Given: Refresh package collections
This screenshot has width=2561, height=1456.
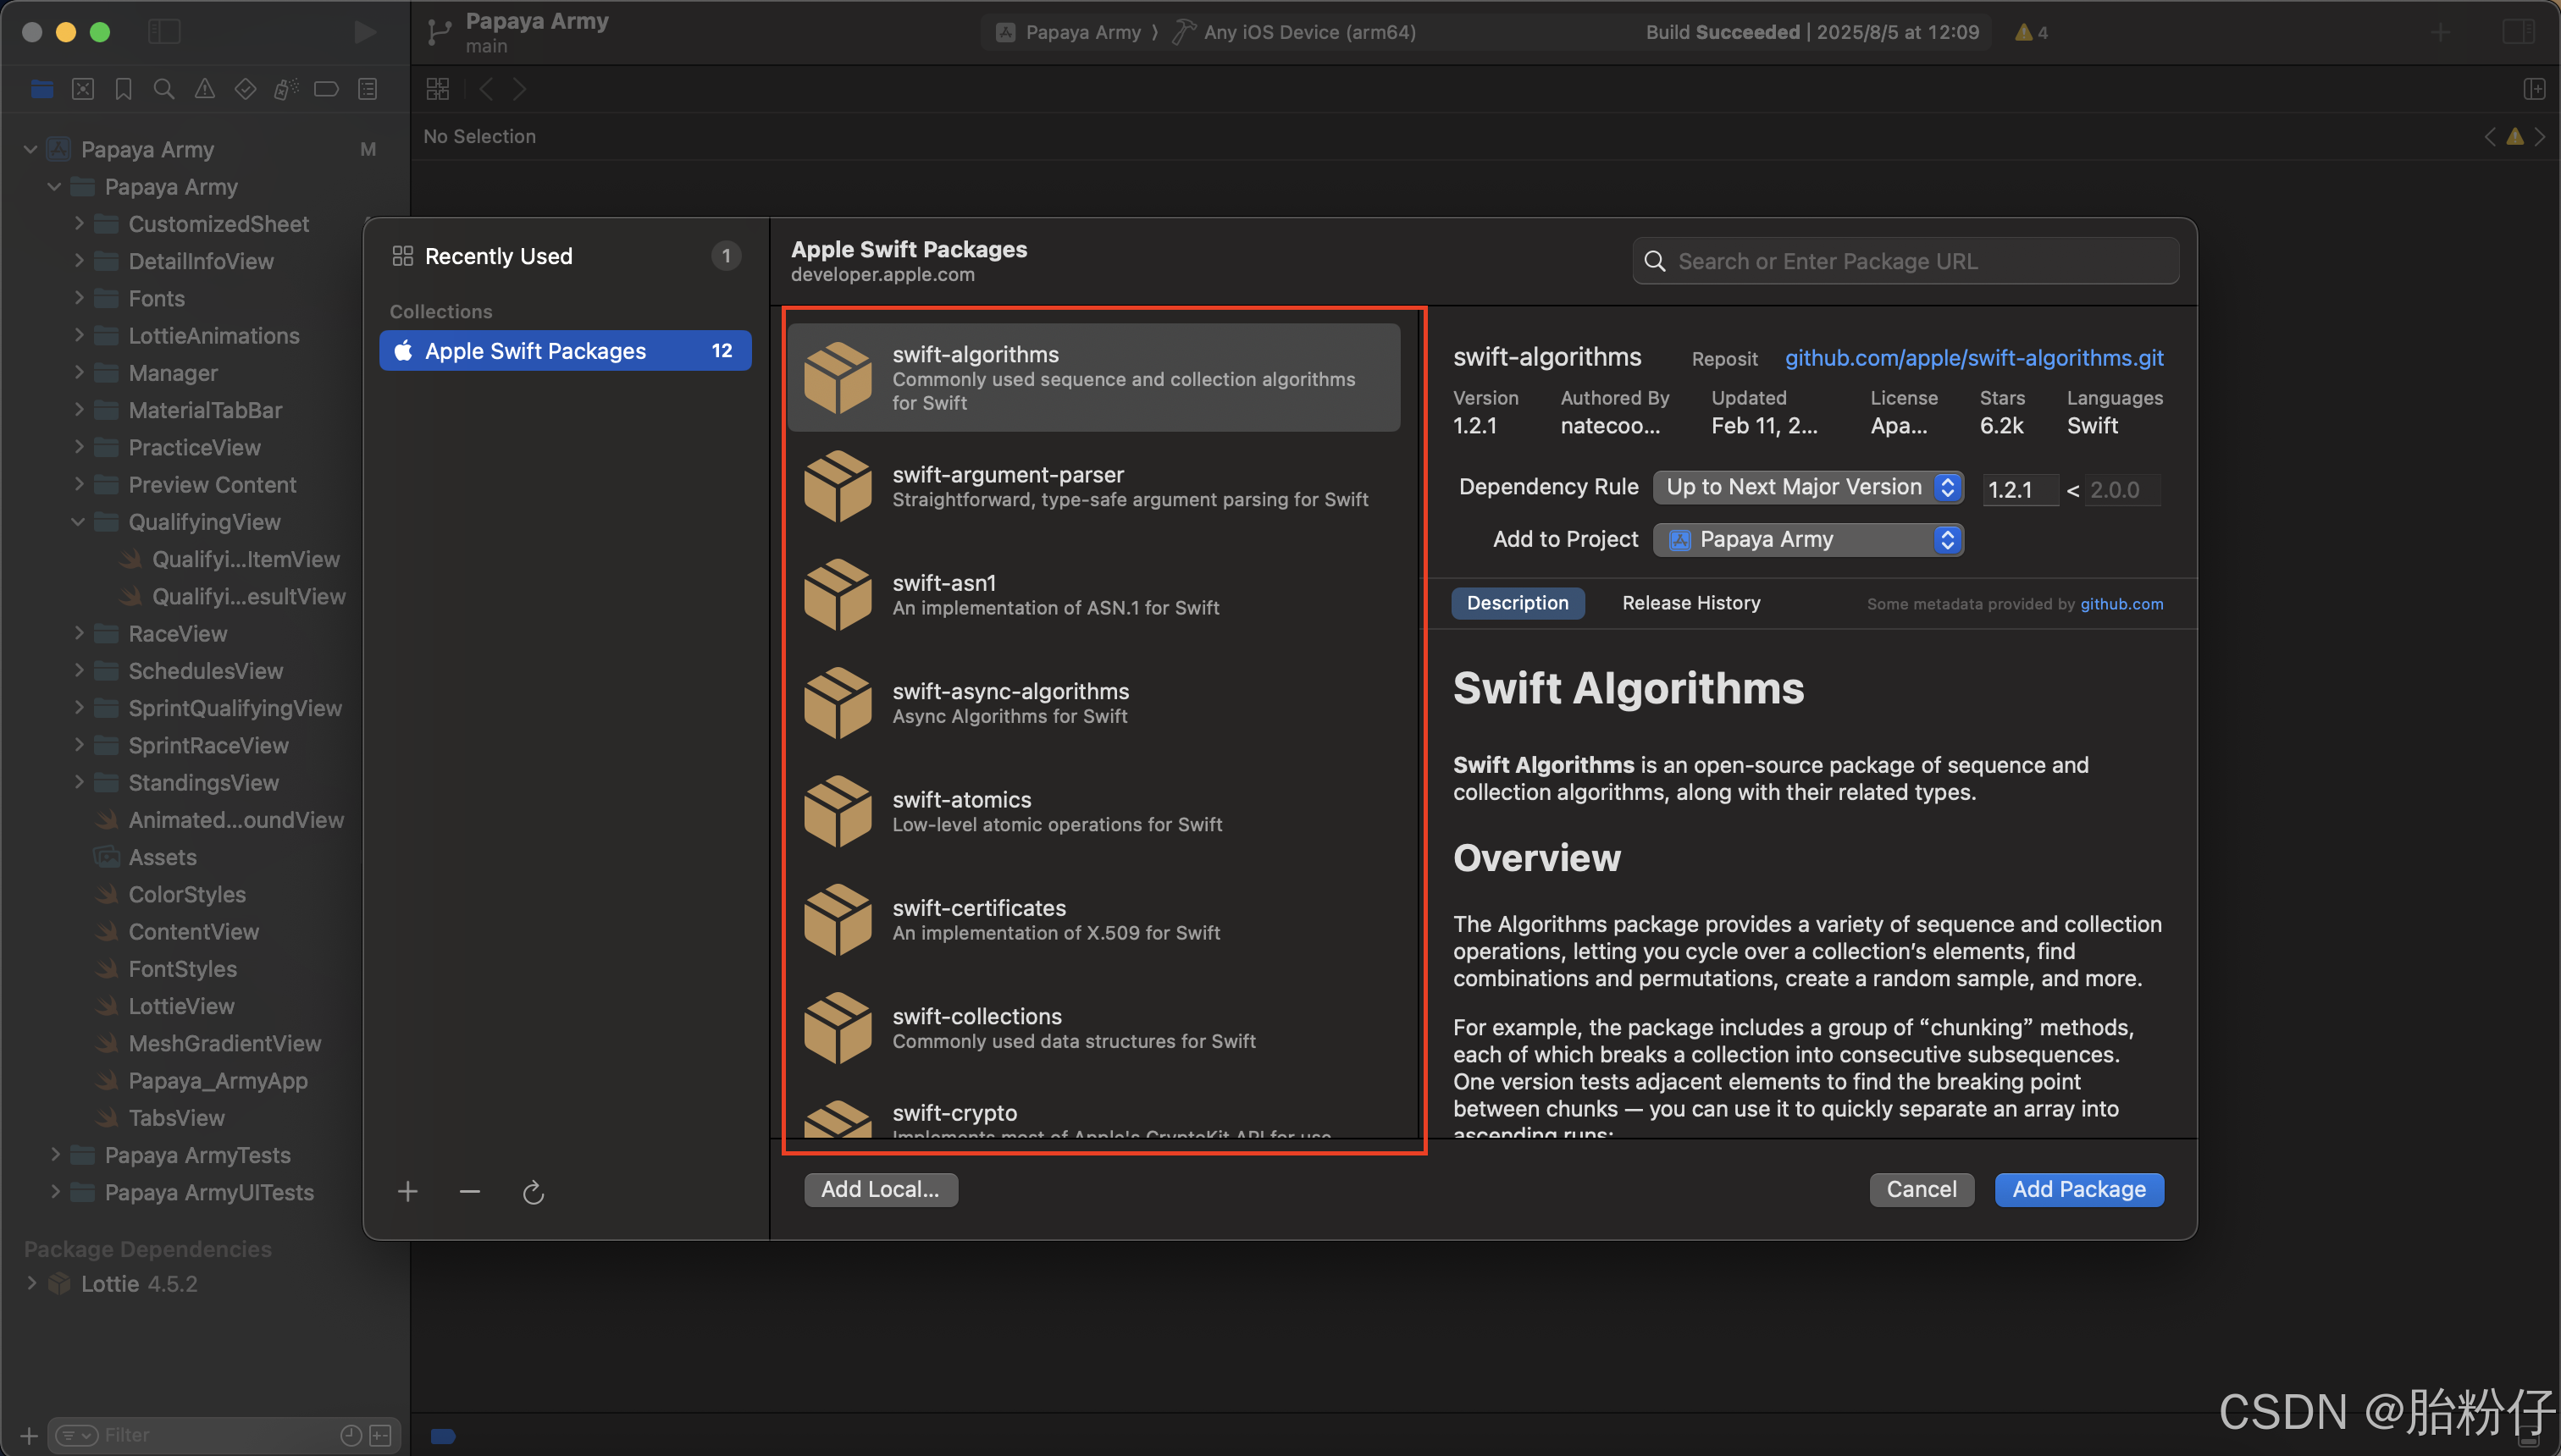Looking at the screenshot, I should (534, 1192).
